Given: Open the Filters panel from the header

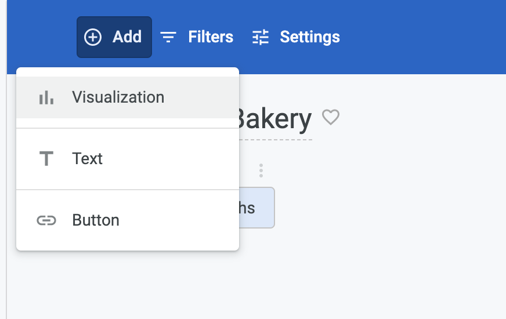Looking at the screenshot, I should [x=210, y=37].
